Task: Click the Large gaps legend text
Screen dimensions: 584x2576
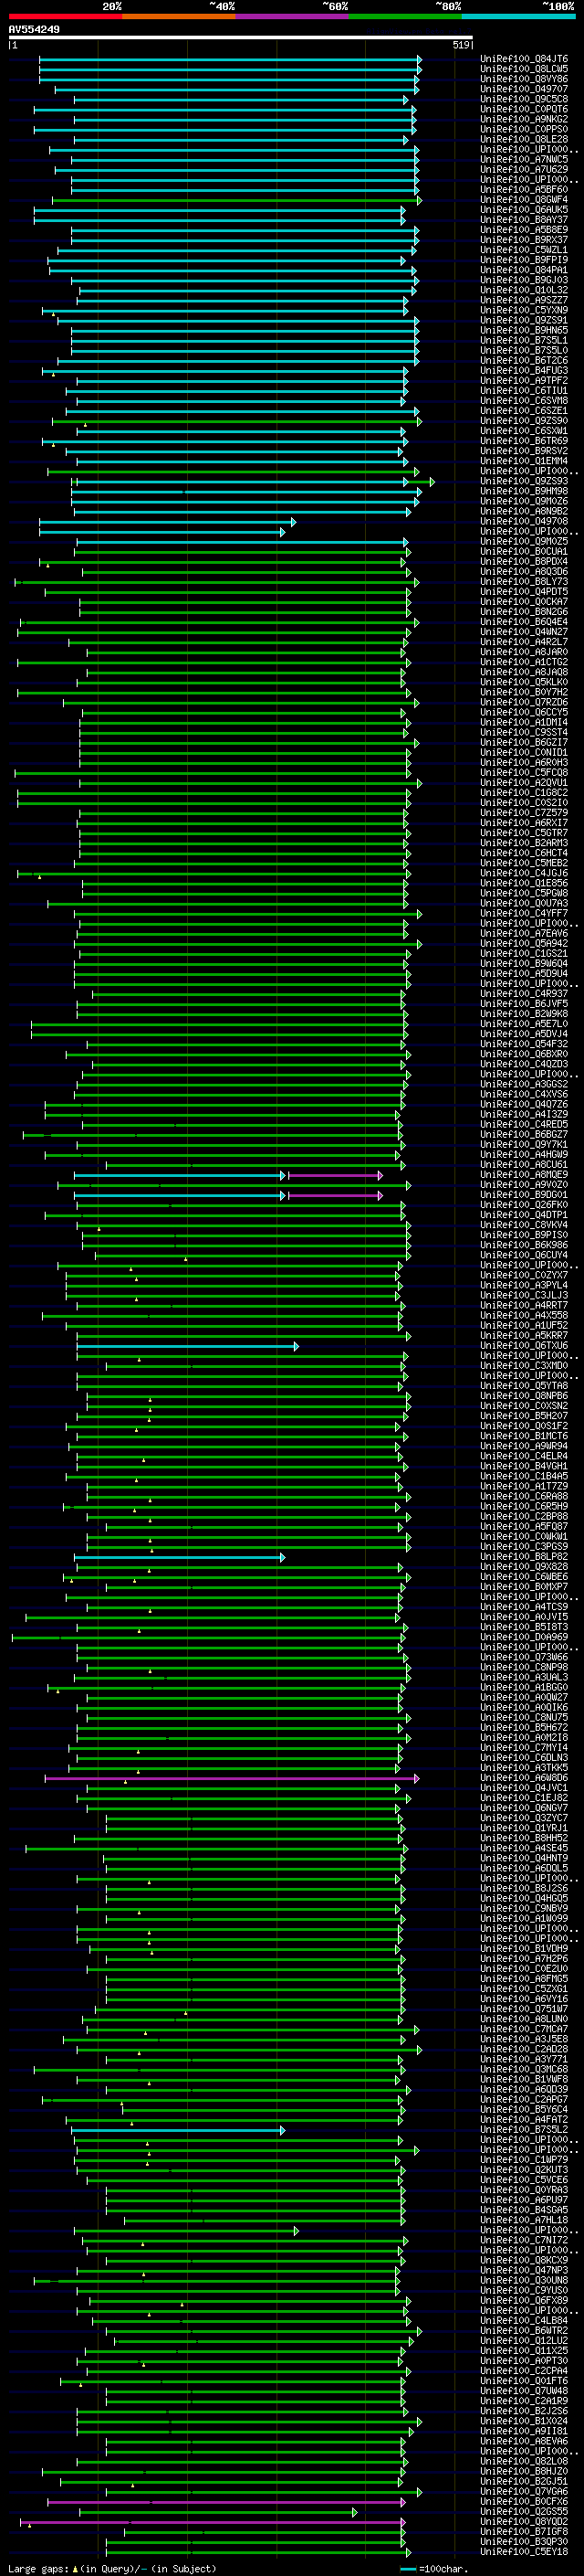Action: tap(38, 2569)
